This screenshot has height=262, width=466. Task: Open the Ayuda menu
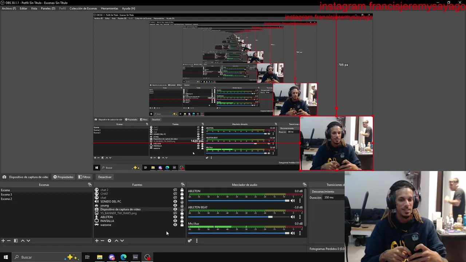(x=129, y=8)
